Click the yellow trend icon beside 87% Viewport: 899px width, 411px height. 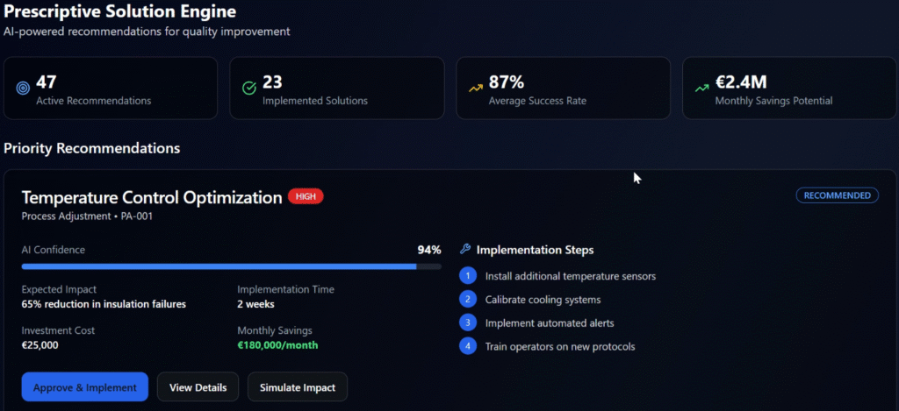coord(476,88)
